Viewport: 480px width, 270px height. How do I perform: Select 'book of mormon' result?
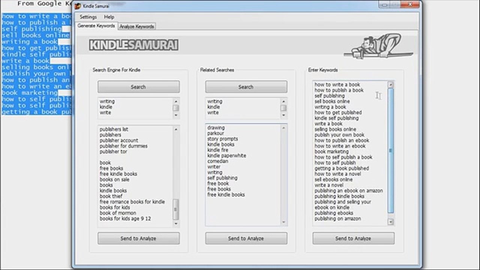tap(118, 213)
